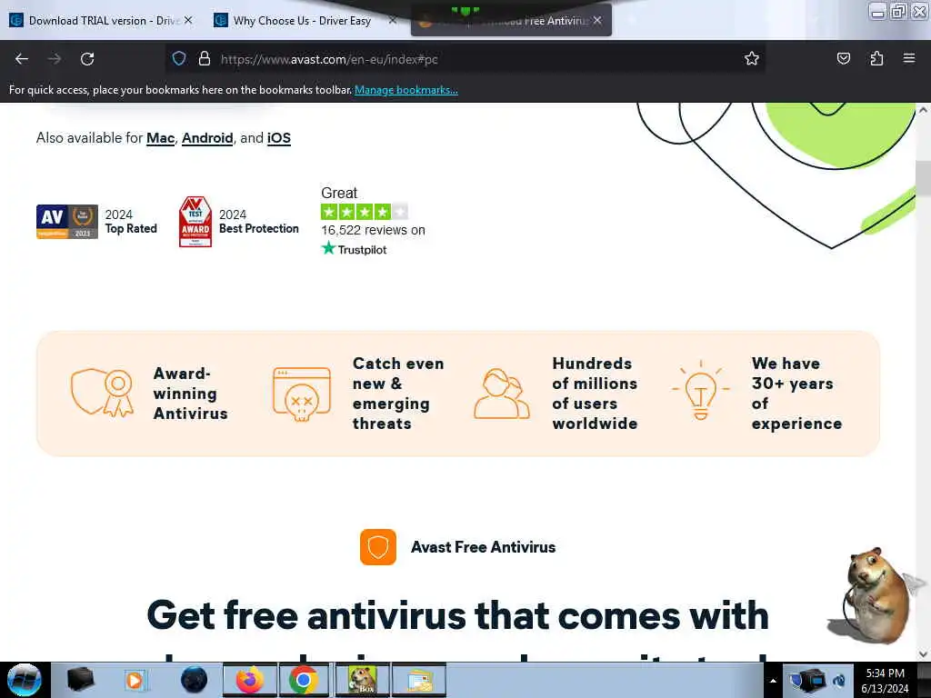Show hidden system tray icons arrow
931x698 pixels.
(773, 681)
